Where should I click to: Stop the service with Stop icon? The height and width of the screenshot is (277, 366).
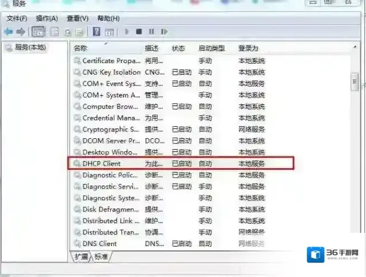tap(139, 32)
